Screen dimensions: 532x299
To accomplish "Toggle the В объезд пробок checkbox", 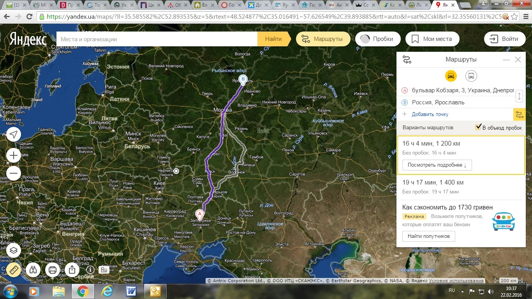I will tap(479, 127).
